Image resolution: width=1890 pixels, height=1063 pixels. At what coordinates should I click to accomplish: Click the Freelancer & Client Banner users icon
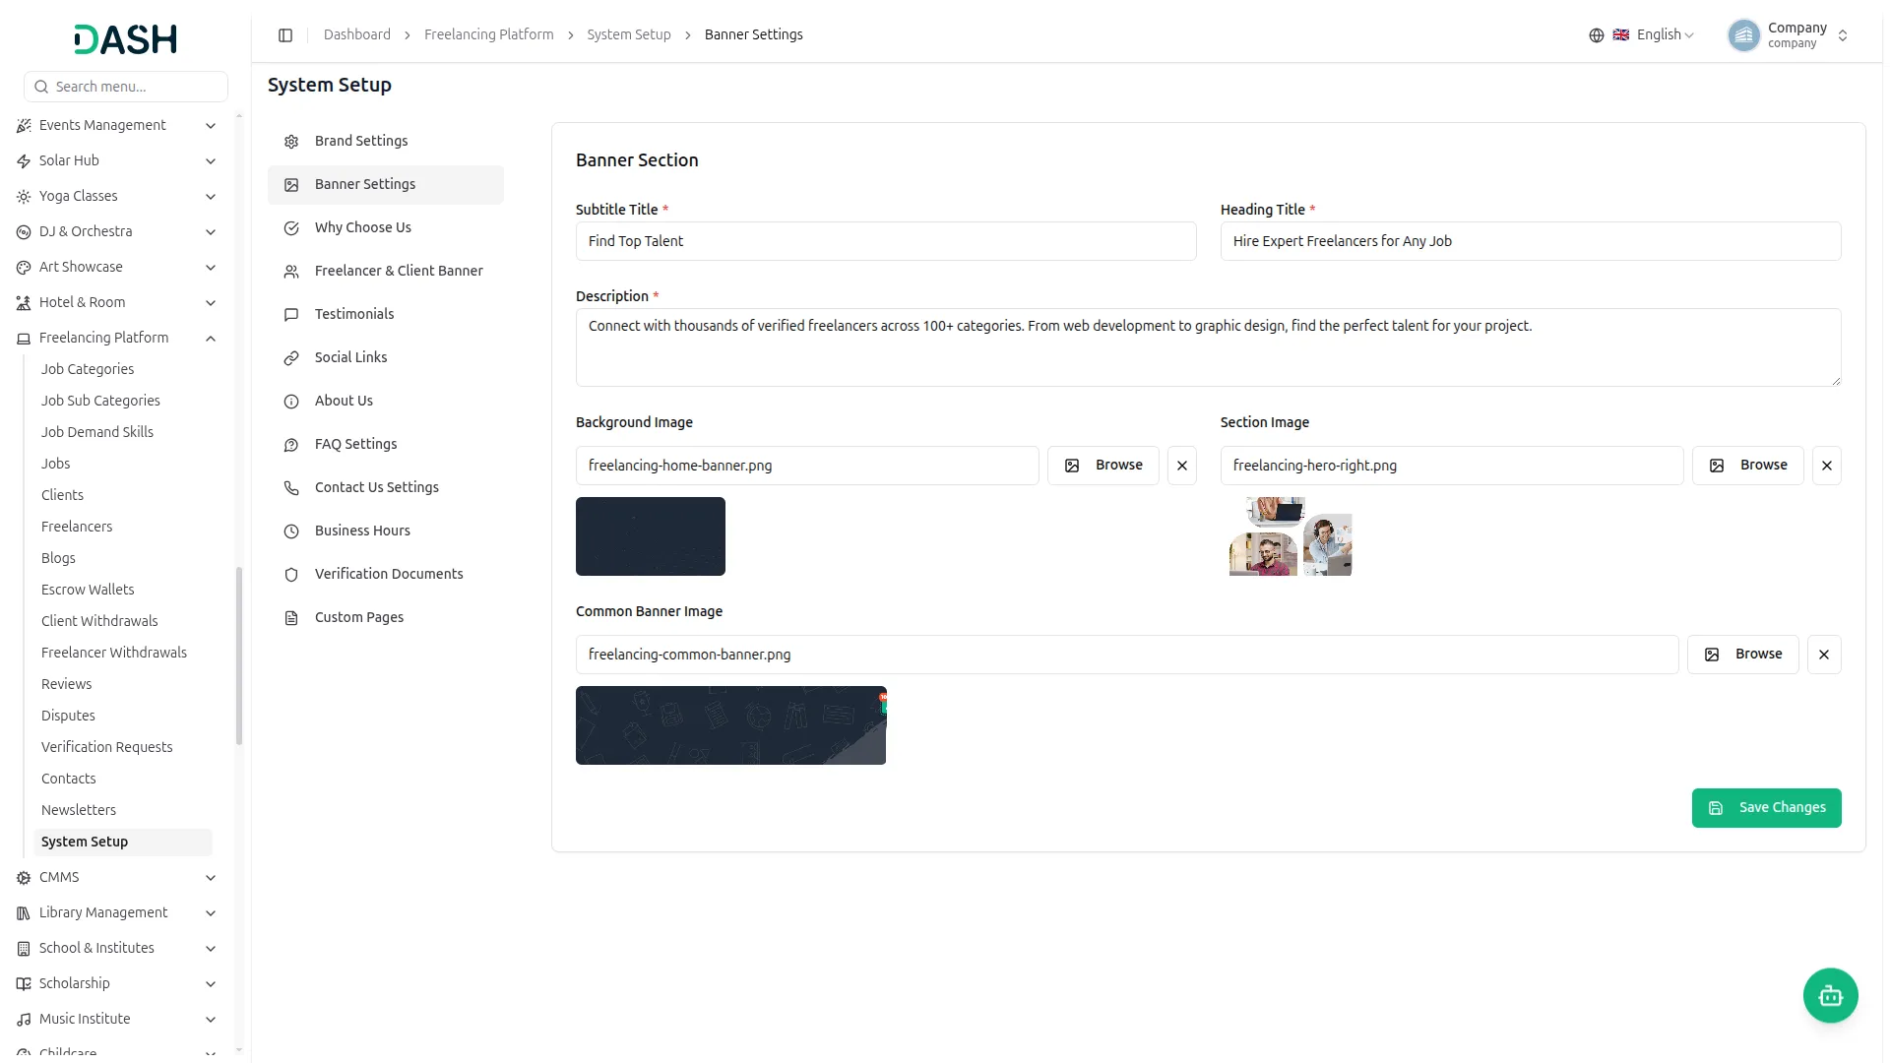click(x=291, y=272)
